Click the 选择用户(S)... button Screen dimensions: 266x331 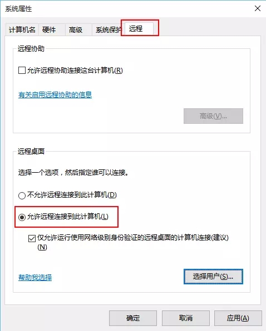(x=213, y=277)
